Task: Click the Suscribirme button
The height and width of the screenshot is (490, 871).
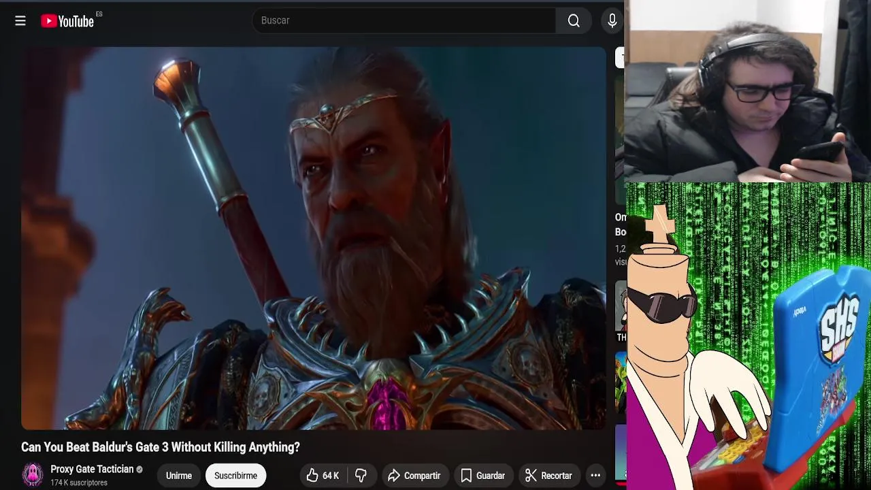Action: coord(235,476)
